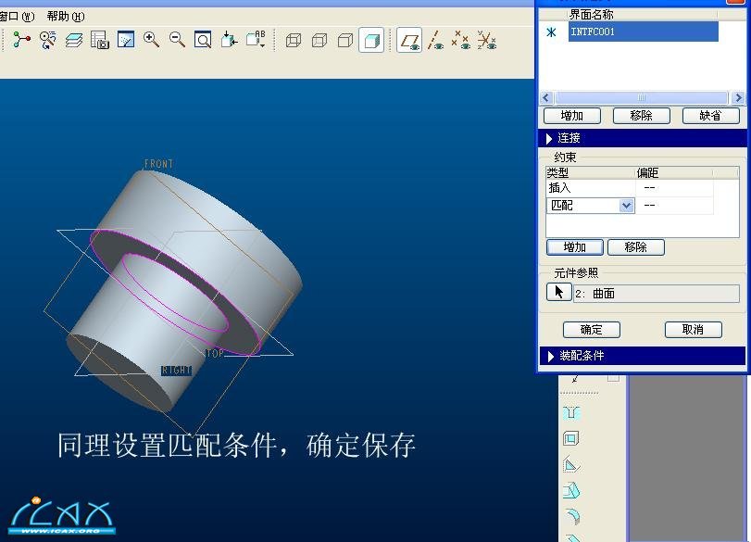This screenshot has width=751, height=542.
Task: Open the 帮助 menu
Action: 65,17
